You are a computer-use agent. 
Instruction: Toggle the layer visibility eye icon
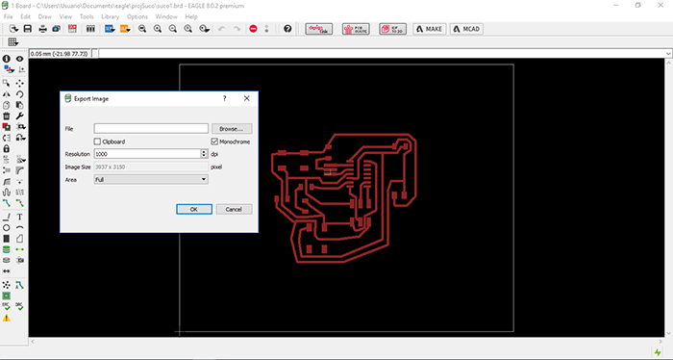20,59
